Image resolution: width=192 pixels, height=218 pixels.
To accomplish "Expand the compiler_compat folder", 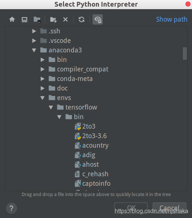I will pyautogui.click(x=42, y=69).
